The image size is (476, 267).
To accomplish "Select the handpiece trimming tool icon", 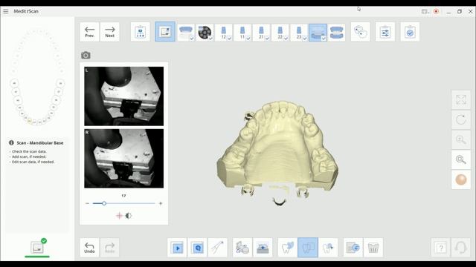I will [218, 248].
